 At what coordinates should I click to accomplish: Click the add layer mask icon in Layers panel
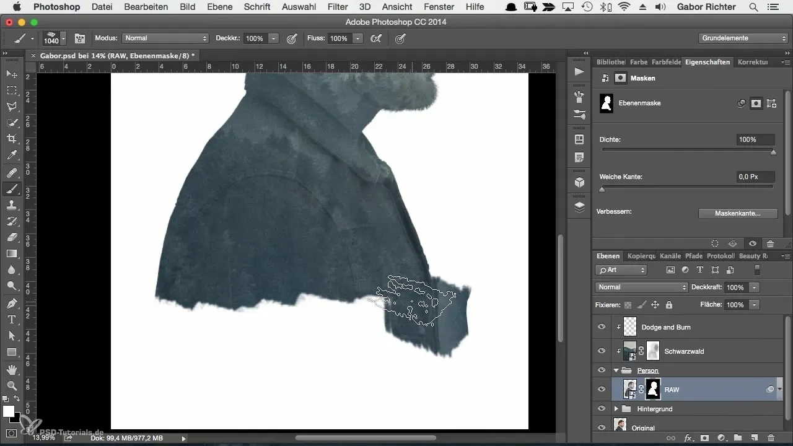704,438
